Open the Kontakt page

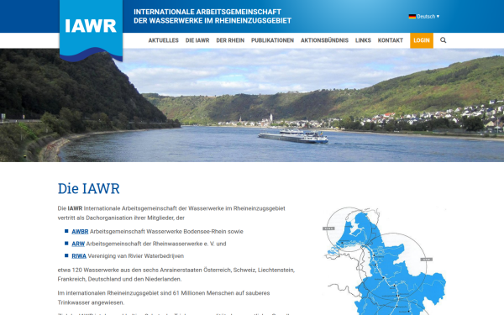click(391, 40)
